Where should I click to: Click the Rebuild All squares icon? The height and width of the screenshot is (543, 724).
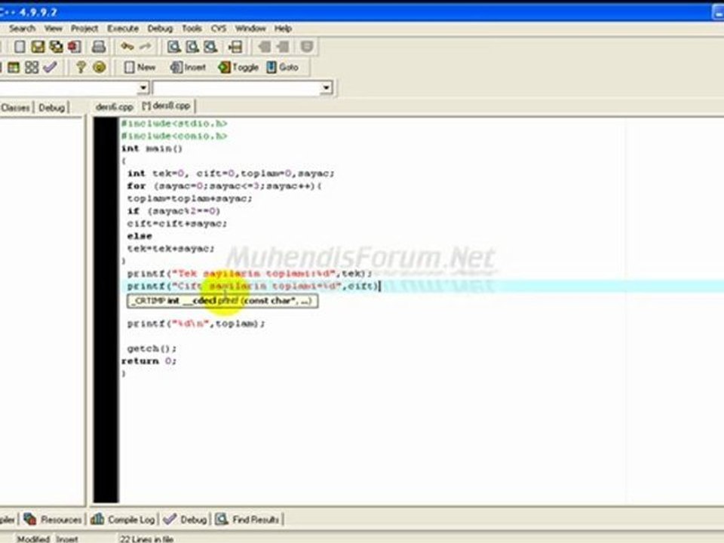pos(32,67)
